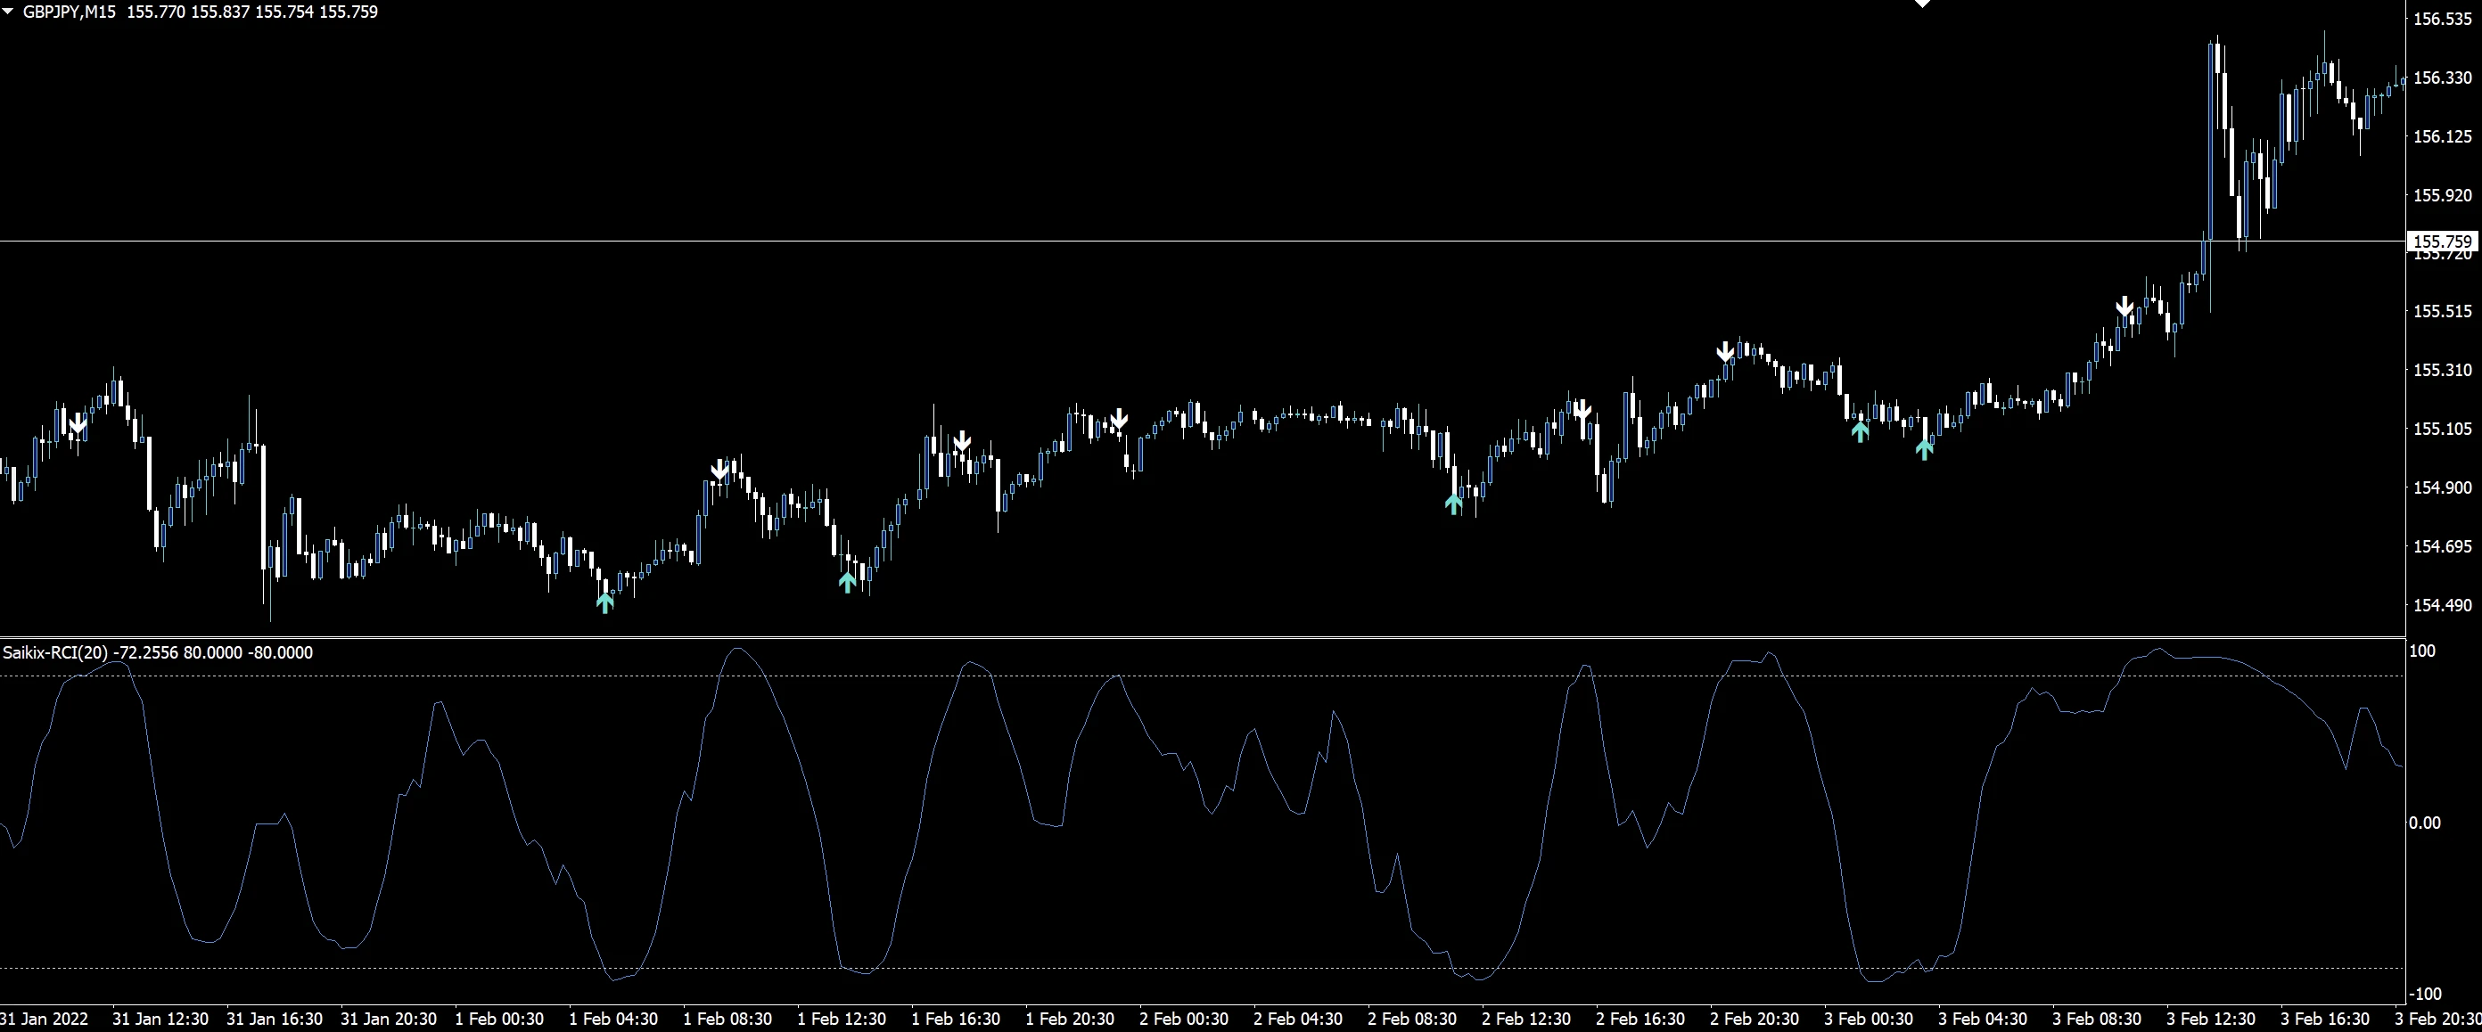Click the cyan up arrow near 1 Feb 12:30

[x=847, y=581]
